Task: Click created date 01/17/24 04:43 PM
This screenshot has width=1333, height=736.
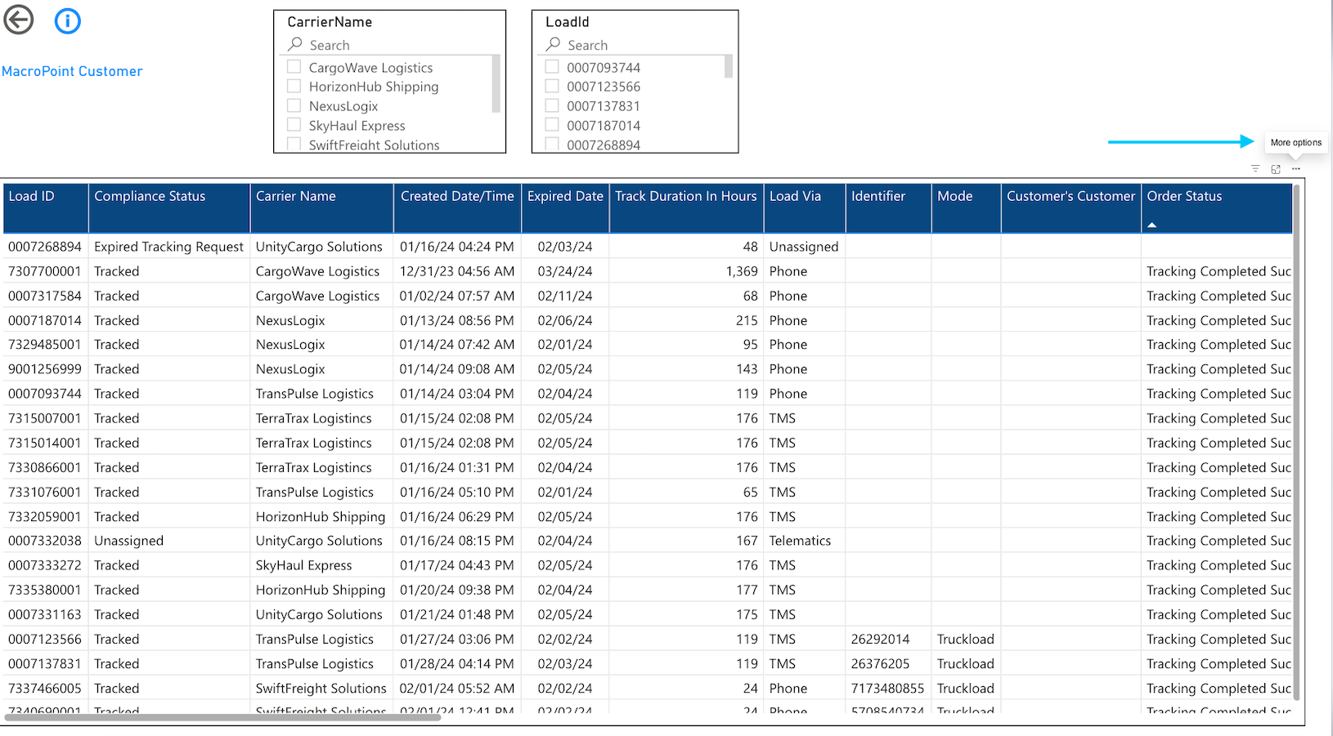Action: pos(457,564)
